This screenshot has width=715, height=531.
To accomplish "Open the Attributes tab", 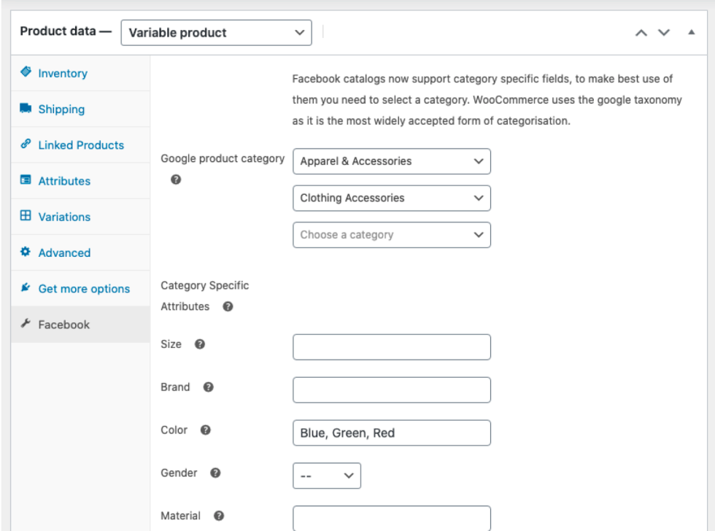I will [64, 181].
